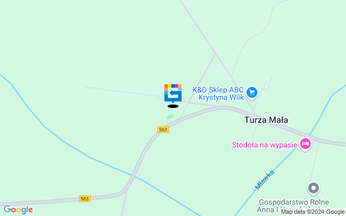Open the Google logo link
The image size is (346, 216).
pyautogui.click(x=18, y=210)
